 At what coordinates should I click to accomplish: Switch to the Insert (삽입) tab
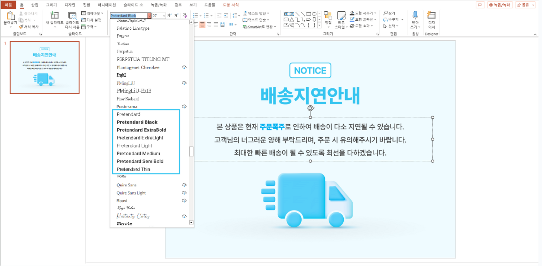[x=35, y=5]
